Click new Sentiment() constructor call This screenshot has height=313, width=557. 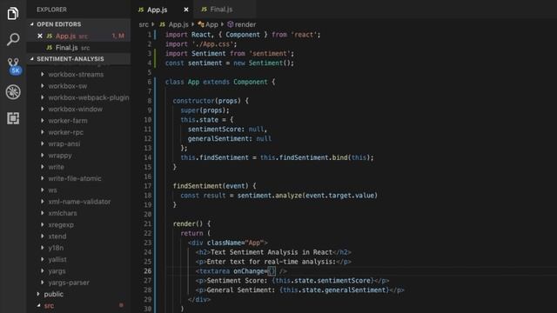tap(263, 63)
